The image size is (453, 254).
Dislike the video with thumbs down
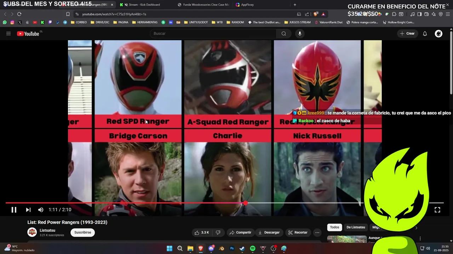pos(218,232)
